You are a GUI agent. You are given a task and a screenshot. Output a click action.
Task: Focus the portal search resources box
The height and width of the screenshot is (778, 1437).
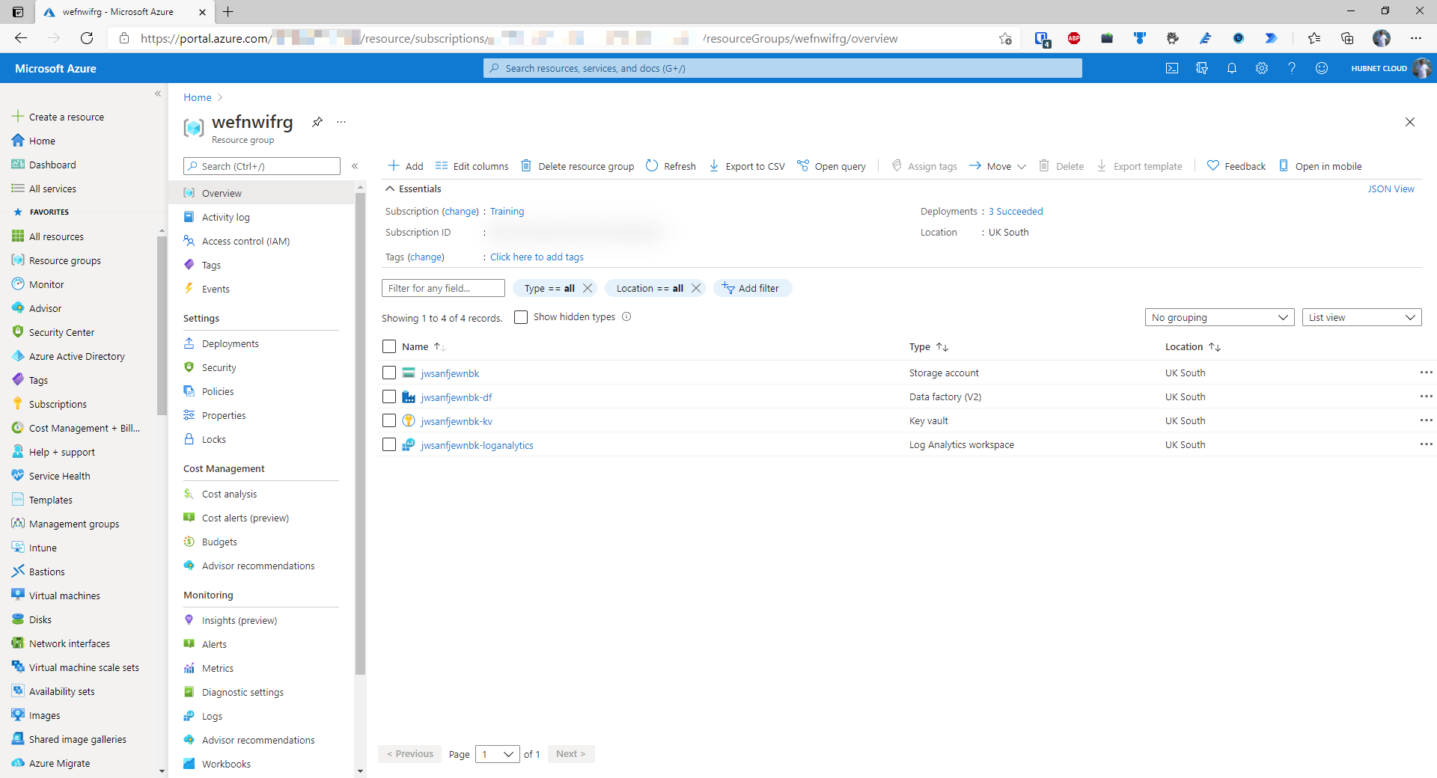pos(782,68)
